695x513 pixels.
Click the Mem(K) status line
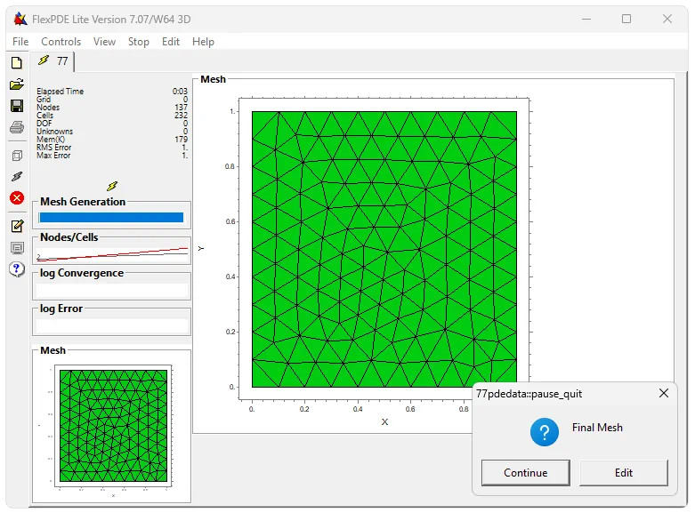click(x=112, y=139)
